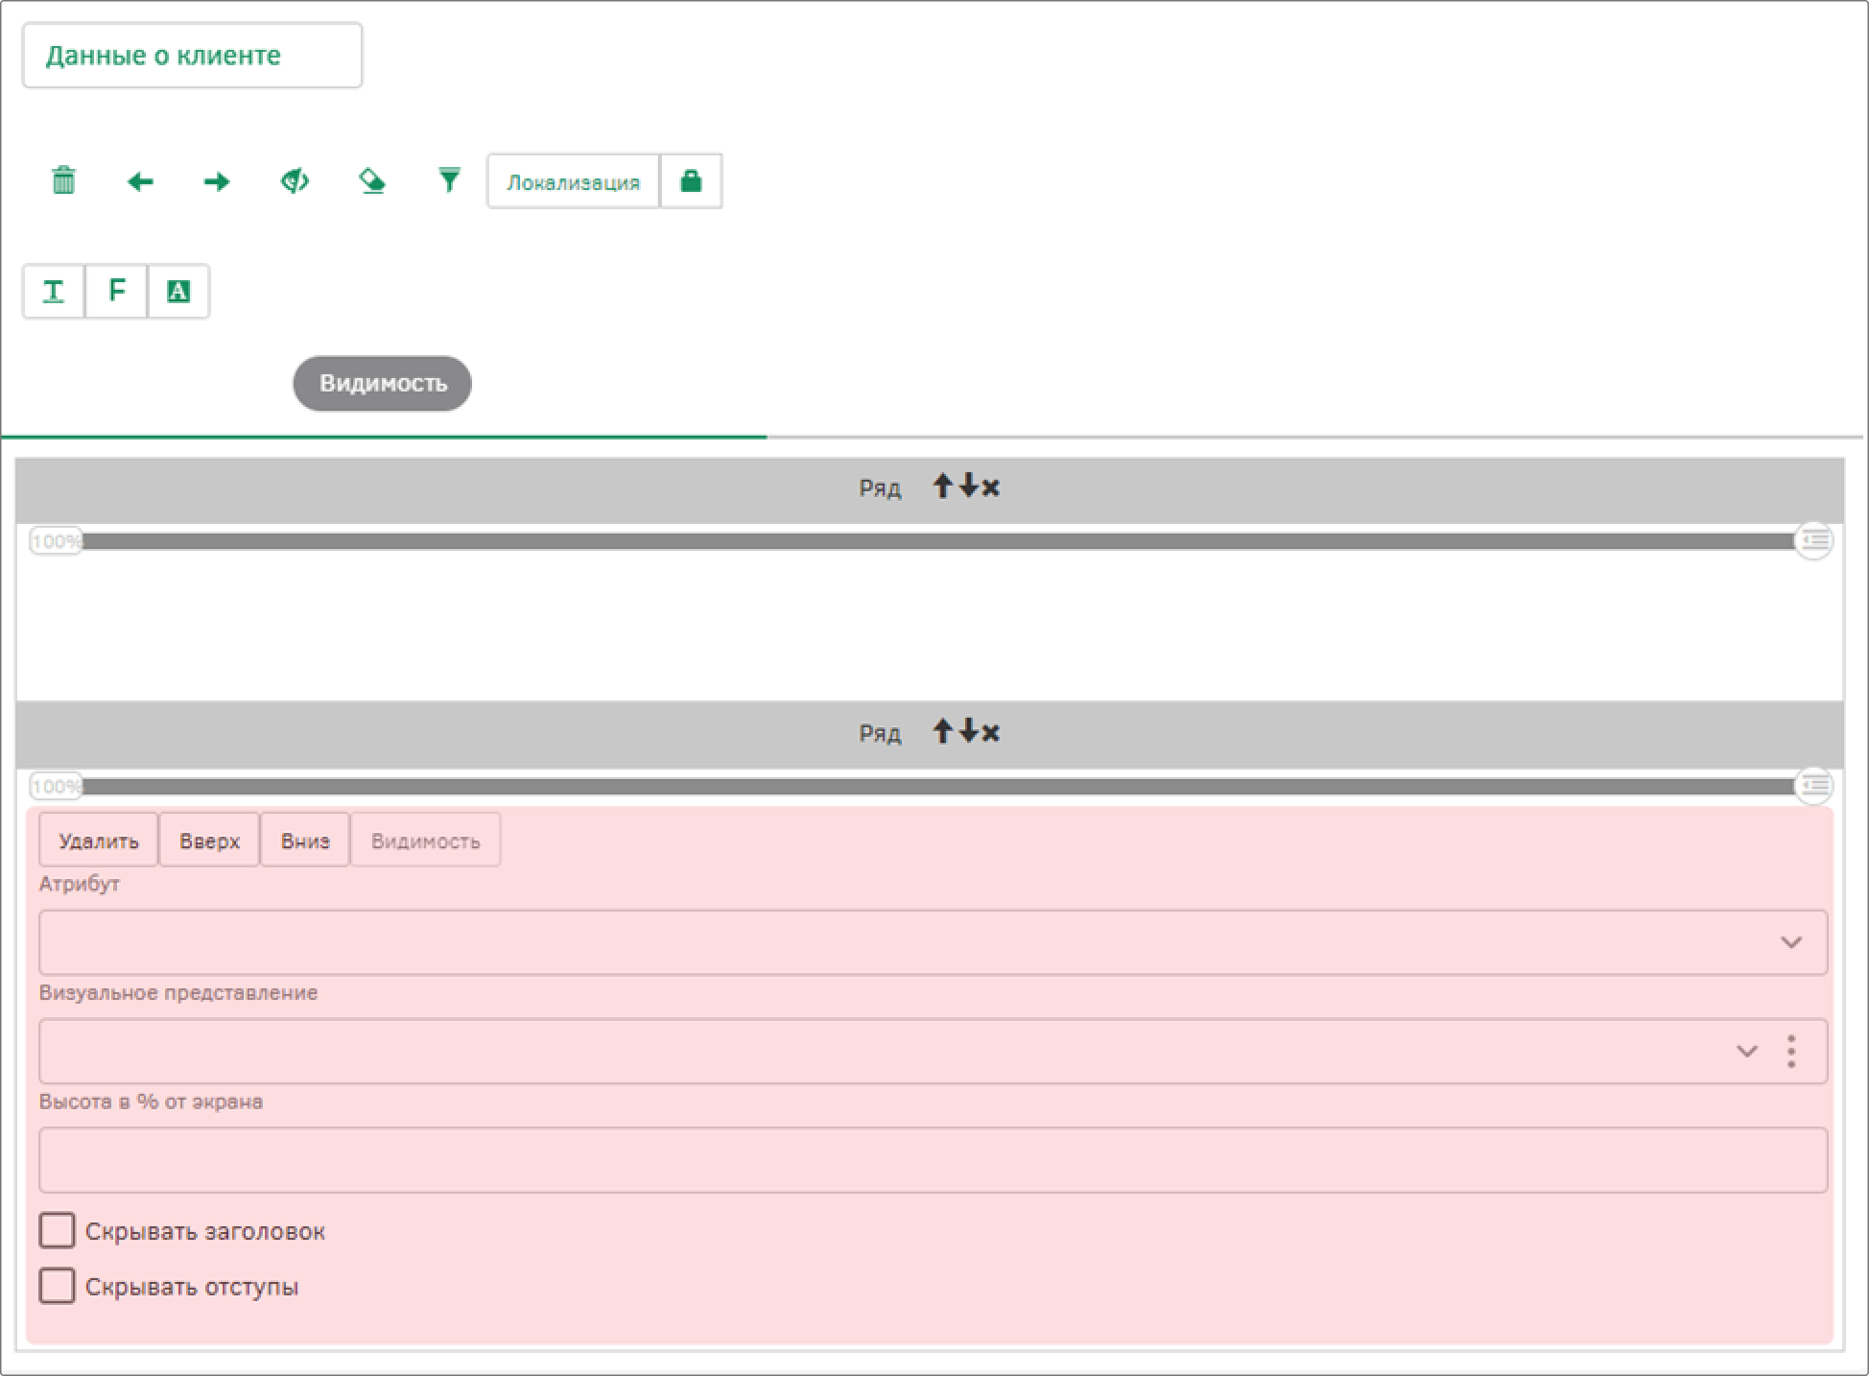Open the funnel filter icon
This screenshot has height=1376, width=1869.
[449, 180]
